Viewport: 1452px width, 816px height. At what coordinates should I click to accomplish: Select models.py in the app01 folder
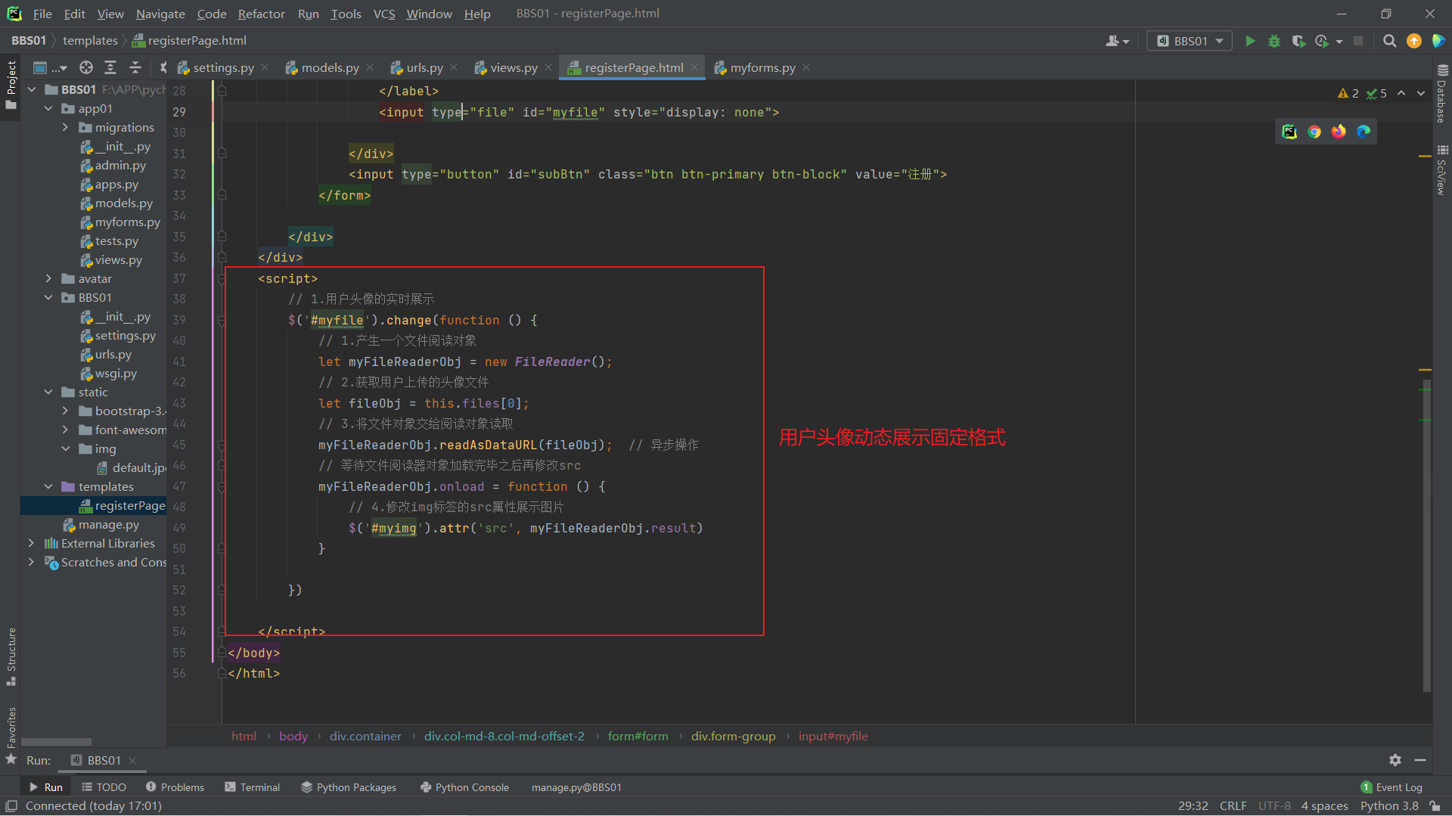coord(123,203)
